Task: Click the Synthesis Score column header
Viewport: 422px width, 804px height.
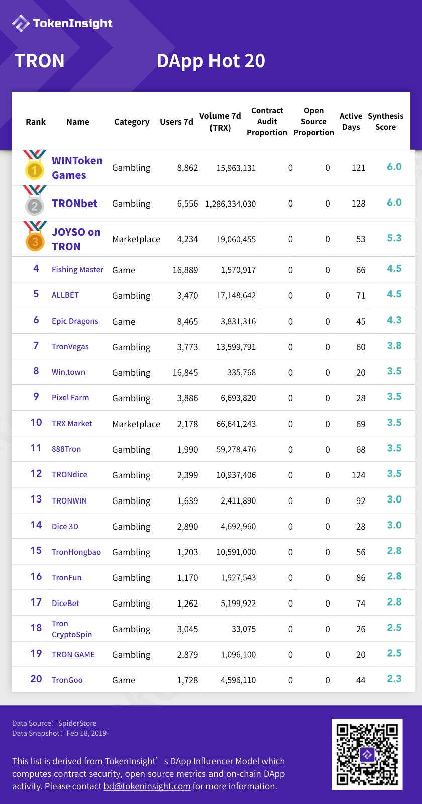Action: pos(385,121)
